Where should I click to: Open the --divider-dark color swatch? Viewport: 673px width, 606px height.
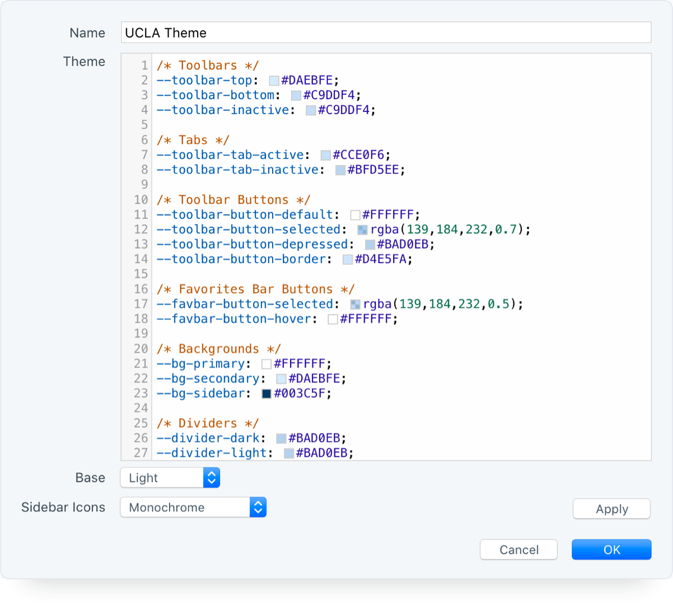coord(281,438)
